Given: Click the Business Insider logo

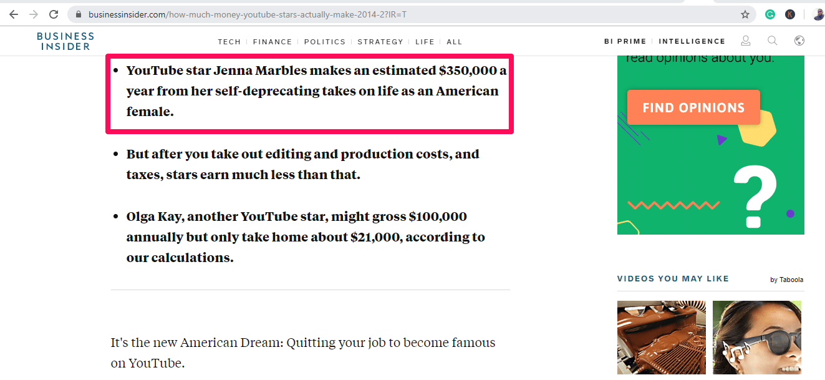Looking at the screenshot, I should [x=65, y=41].
